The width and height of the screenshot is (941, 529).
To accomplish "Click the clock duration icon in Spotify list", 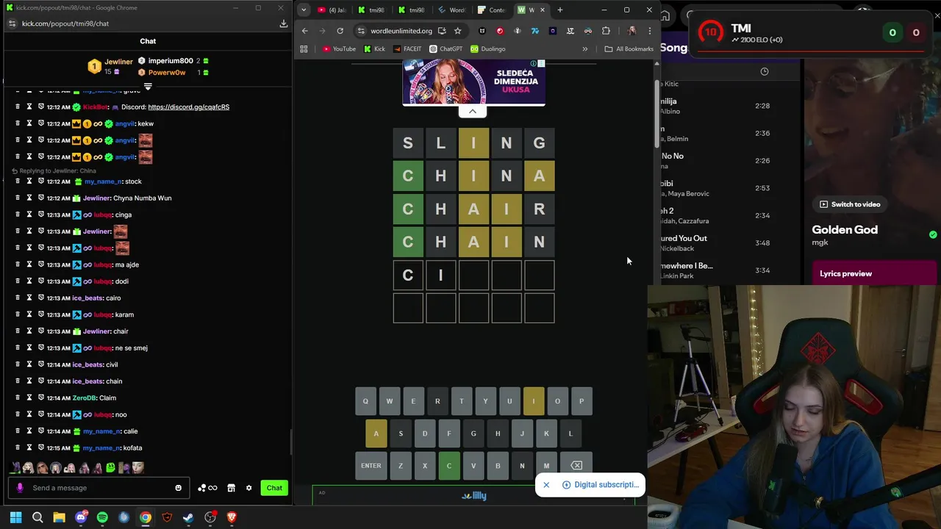I will click(x=765, y=71).
